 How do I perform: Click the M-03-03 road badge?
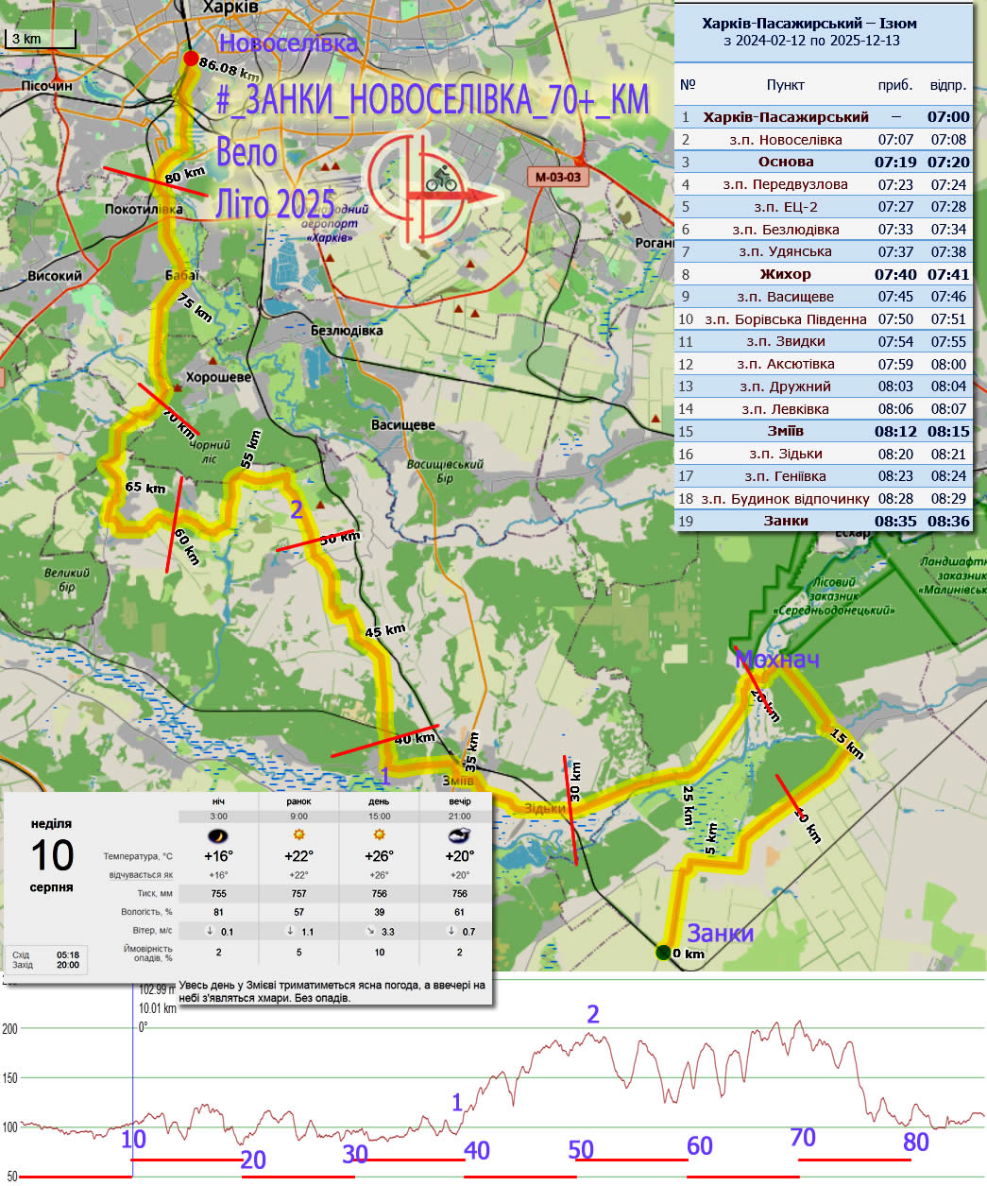point(558,177)
